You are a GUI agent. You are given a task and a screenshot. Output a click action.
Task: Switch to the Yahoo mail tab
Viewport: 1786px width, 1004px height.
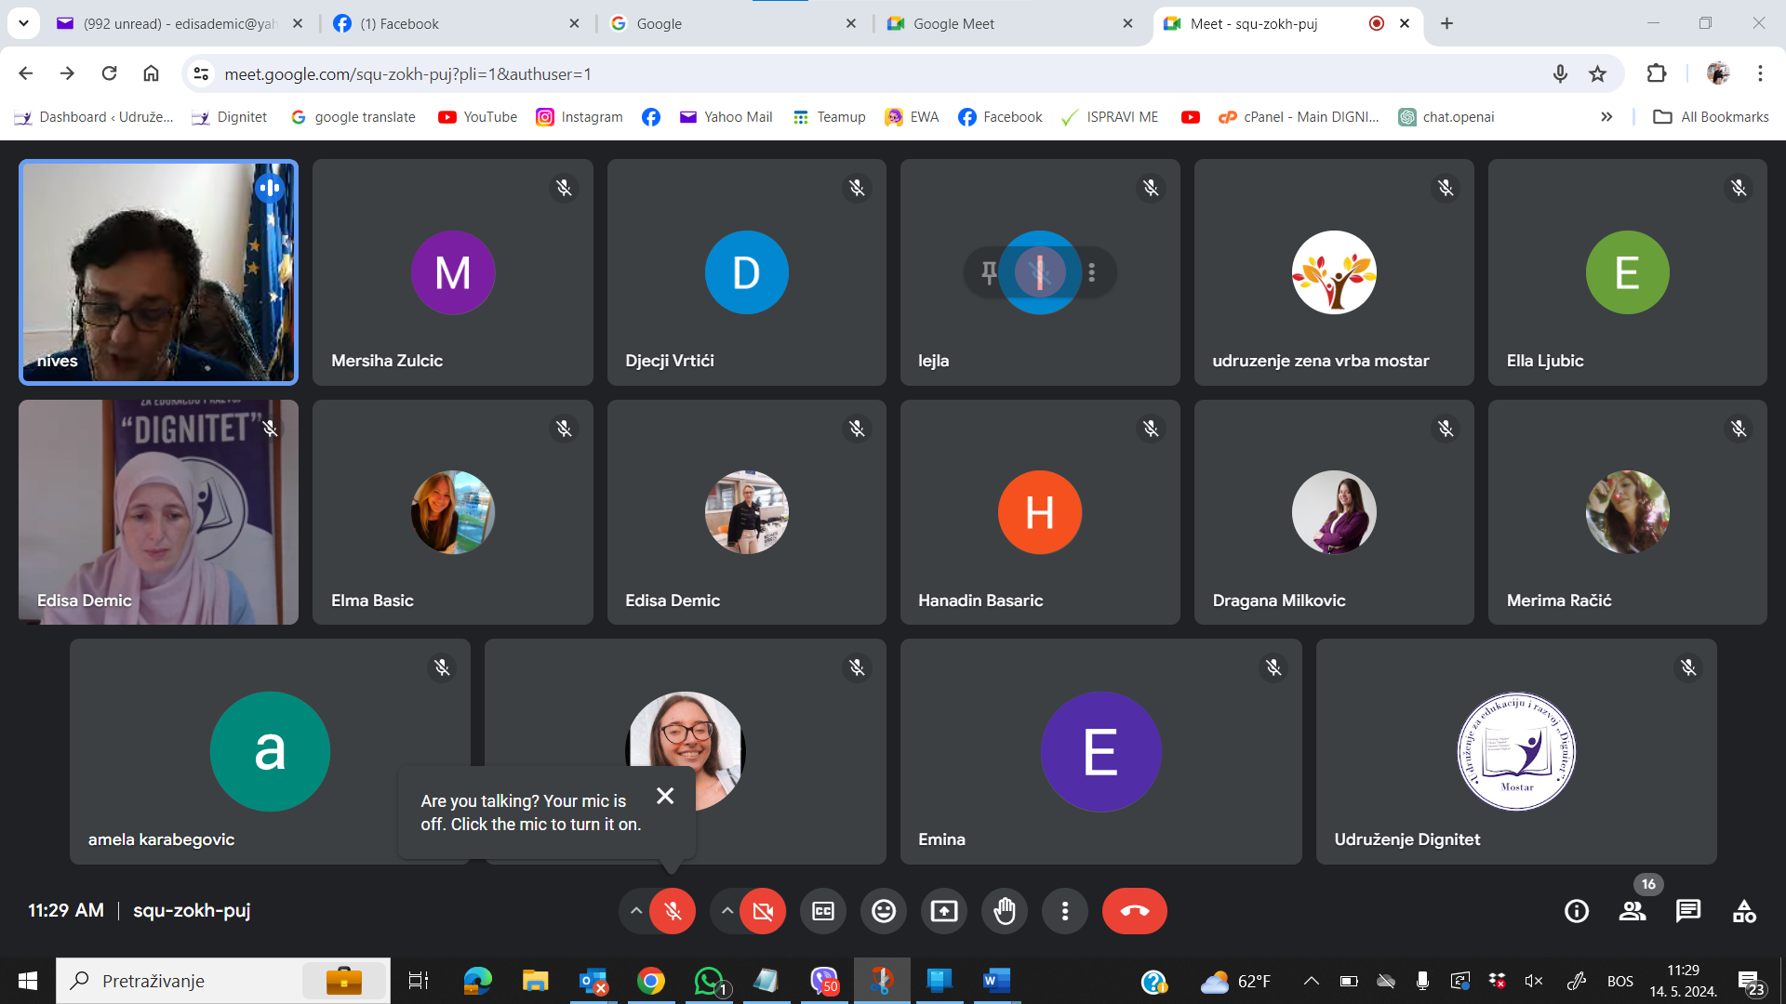(x=180, y=23)
